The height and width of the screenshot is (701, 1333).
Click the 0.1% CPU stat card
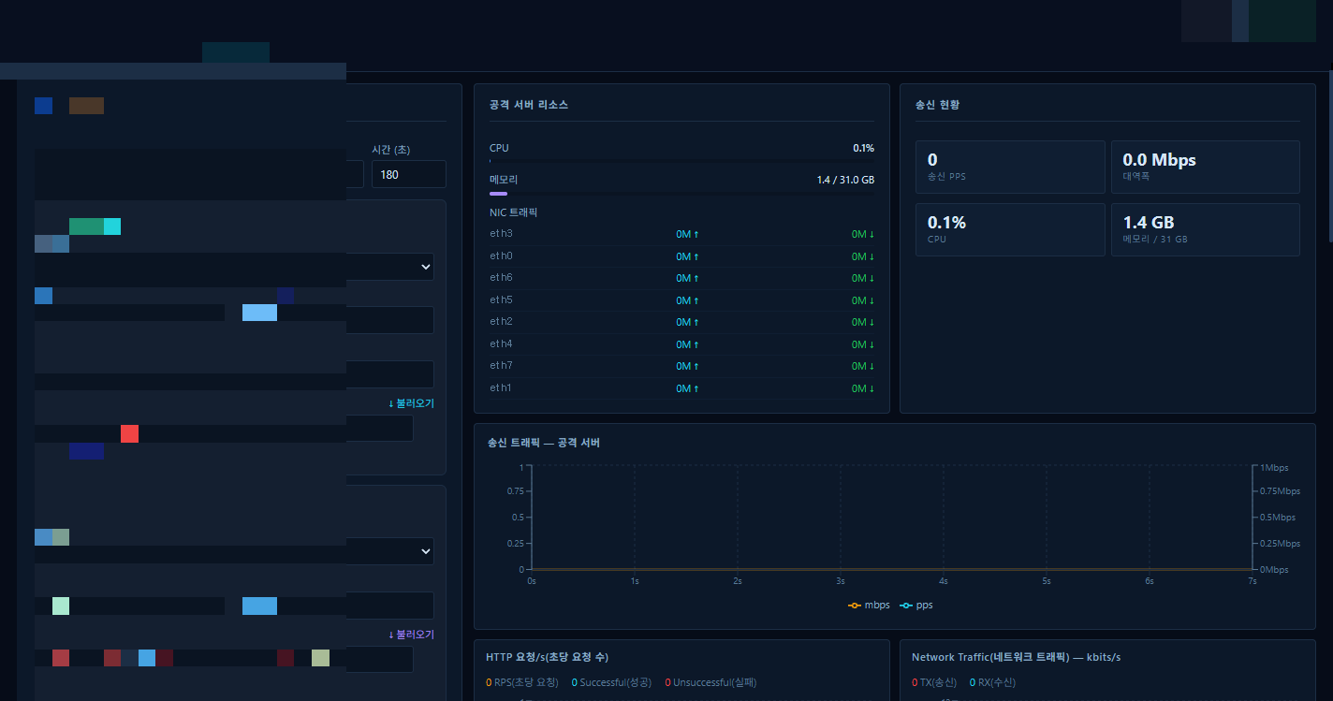click(1010, 229)
